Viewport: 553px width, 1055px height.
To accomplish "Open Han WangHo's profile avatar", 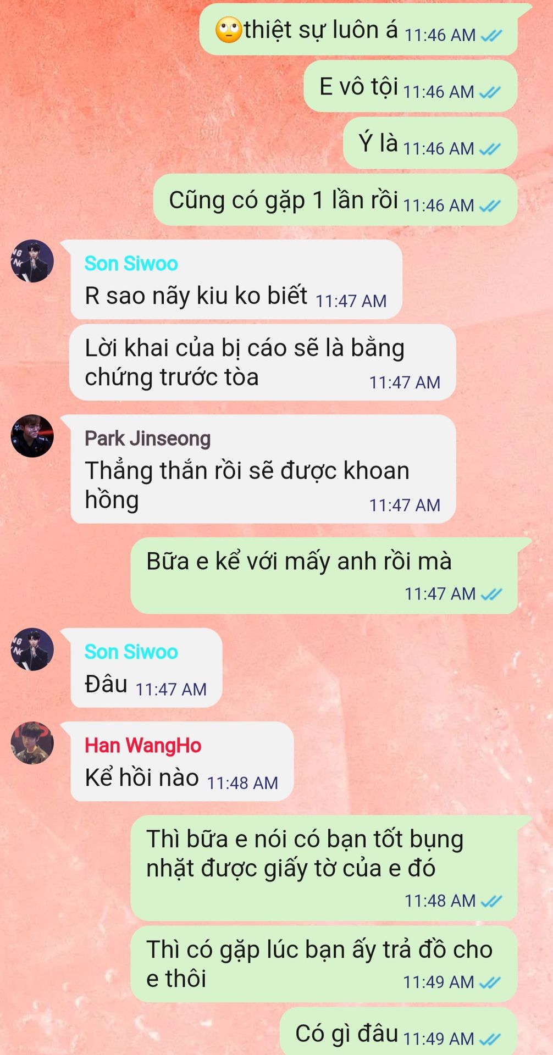I will pos(32,743).
